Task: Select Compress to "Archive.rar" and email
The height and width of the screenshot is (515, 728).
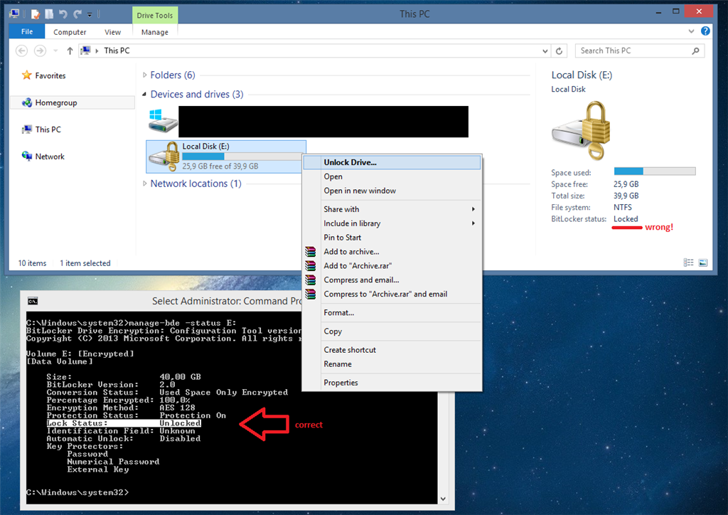Action: [x=392, y=294]
